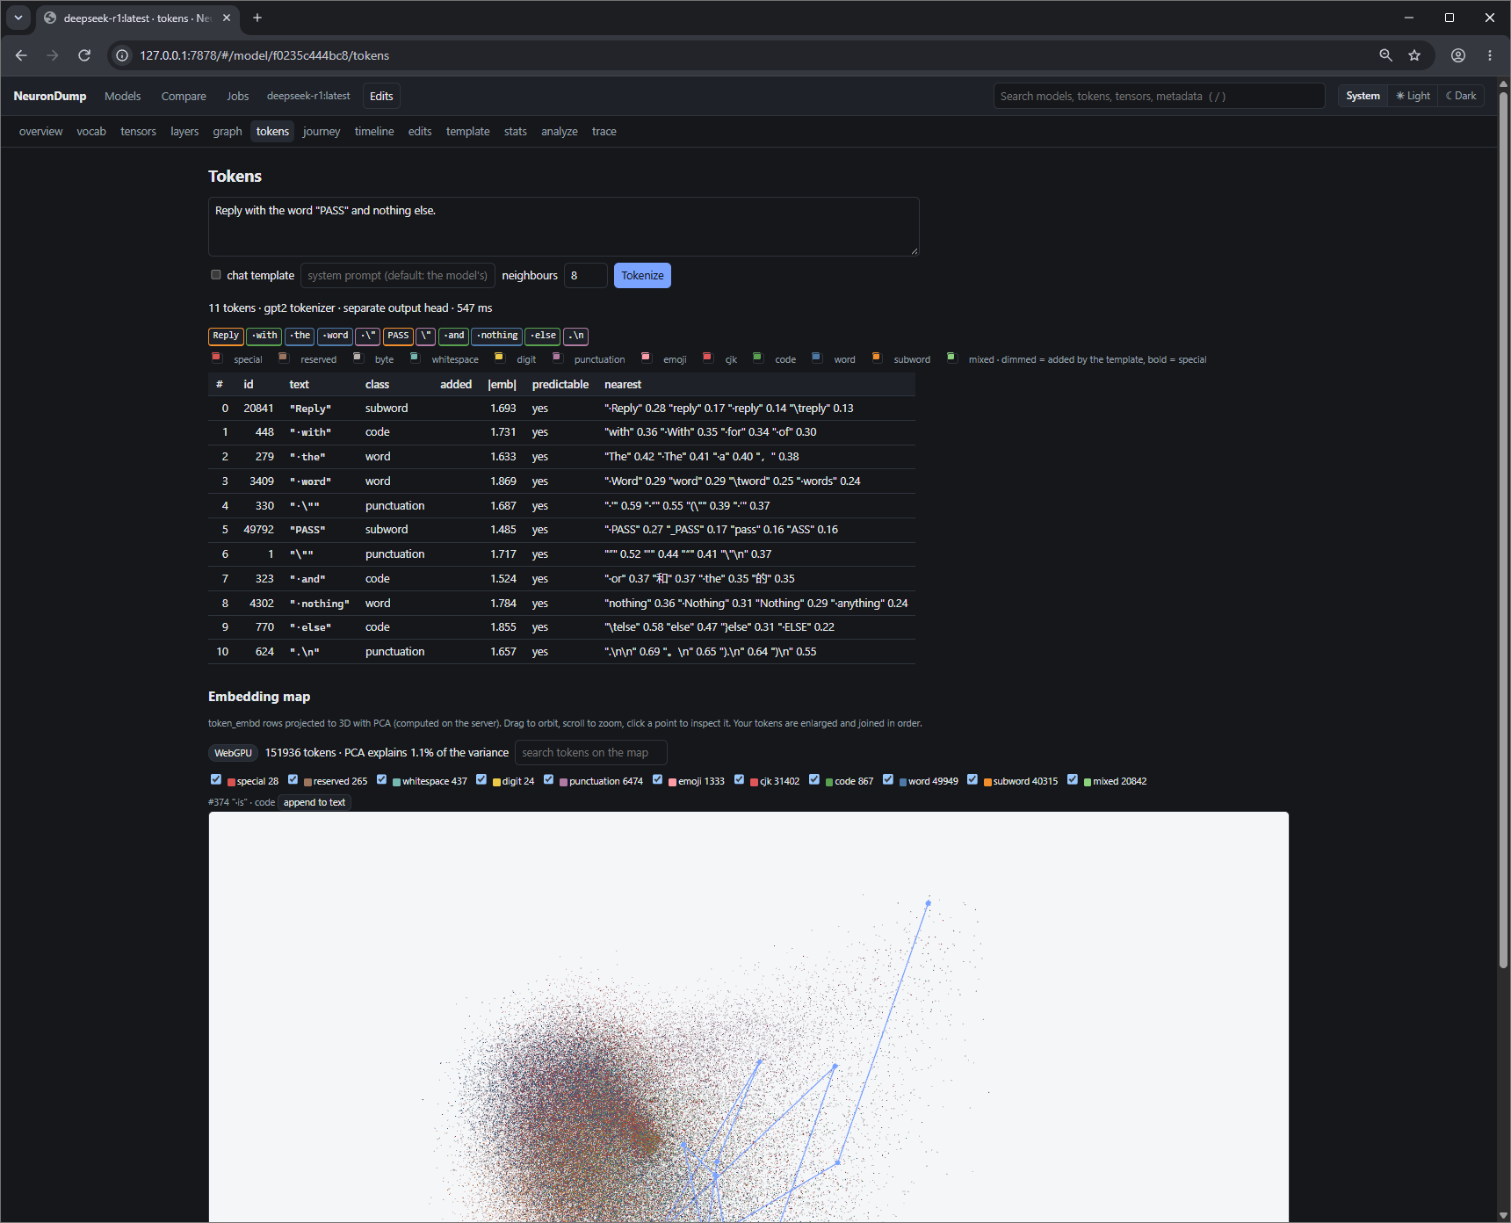1511x1223 pixels.
Task: Reload the current page
Action: point(84,55)
